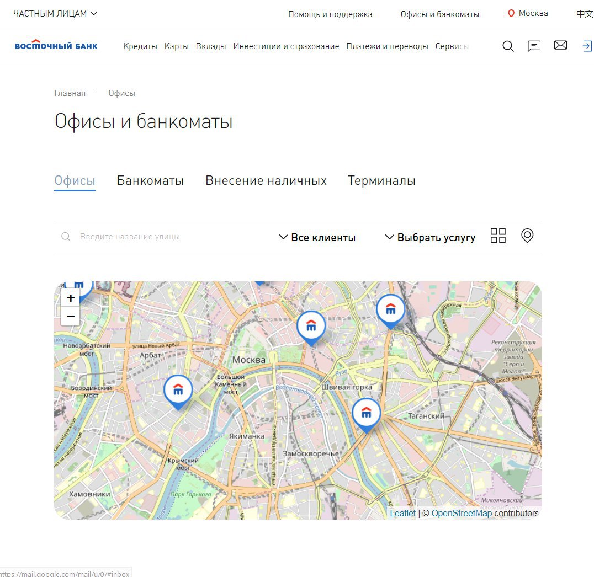Open the Leaflet attribution link
This screenshot has height=577, width=594.
tap(402, 513)
